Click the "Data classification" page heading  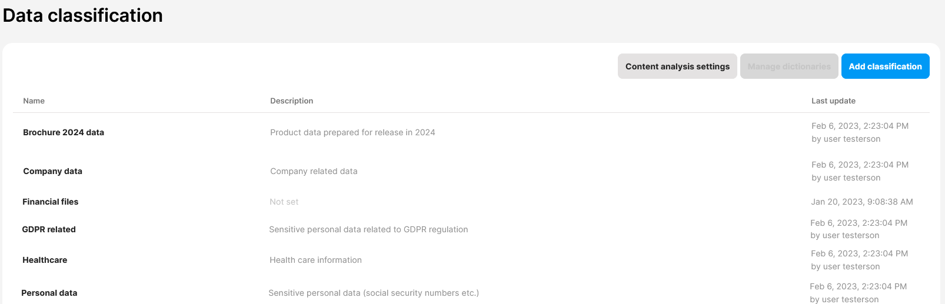point(83,15)
